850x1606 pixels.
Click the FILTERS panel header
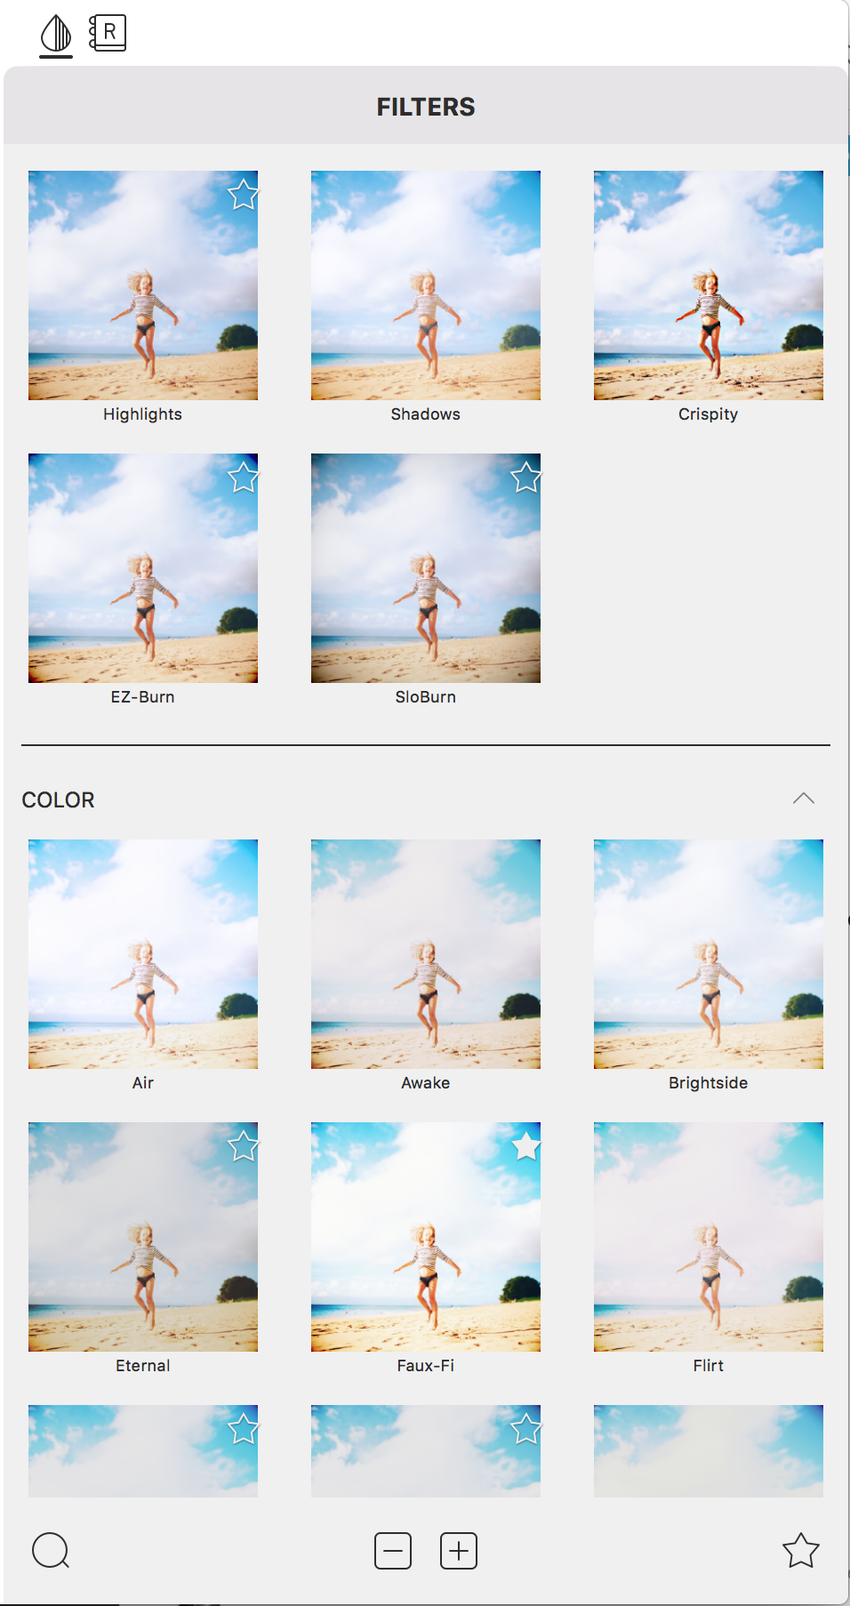(x=426, y=107)
